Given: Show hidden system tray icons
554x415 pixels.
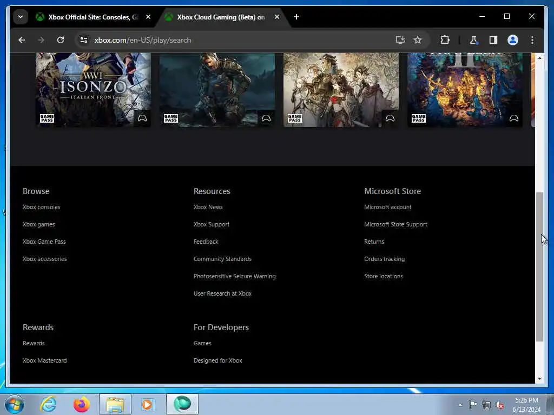Looking at the screenshot, I should pyautogui.click(x=460, y=405).
